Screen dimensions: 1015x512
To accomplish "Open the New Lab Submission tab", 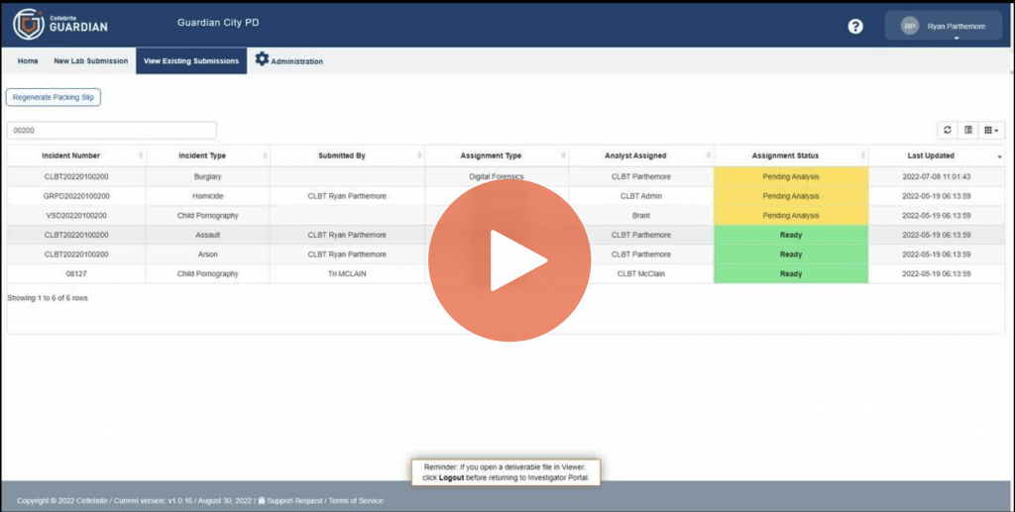I will pyautogui.click(x=90, y=60).
